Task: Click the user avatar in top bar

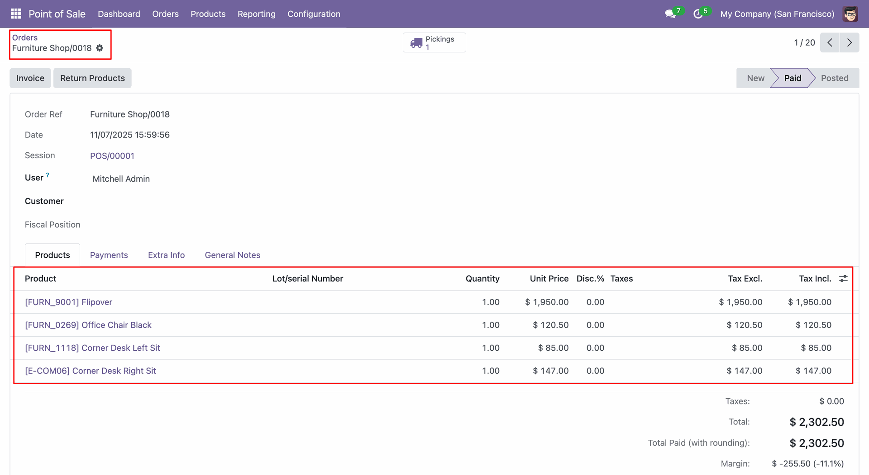Action: (x=850, y=14)
